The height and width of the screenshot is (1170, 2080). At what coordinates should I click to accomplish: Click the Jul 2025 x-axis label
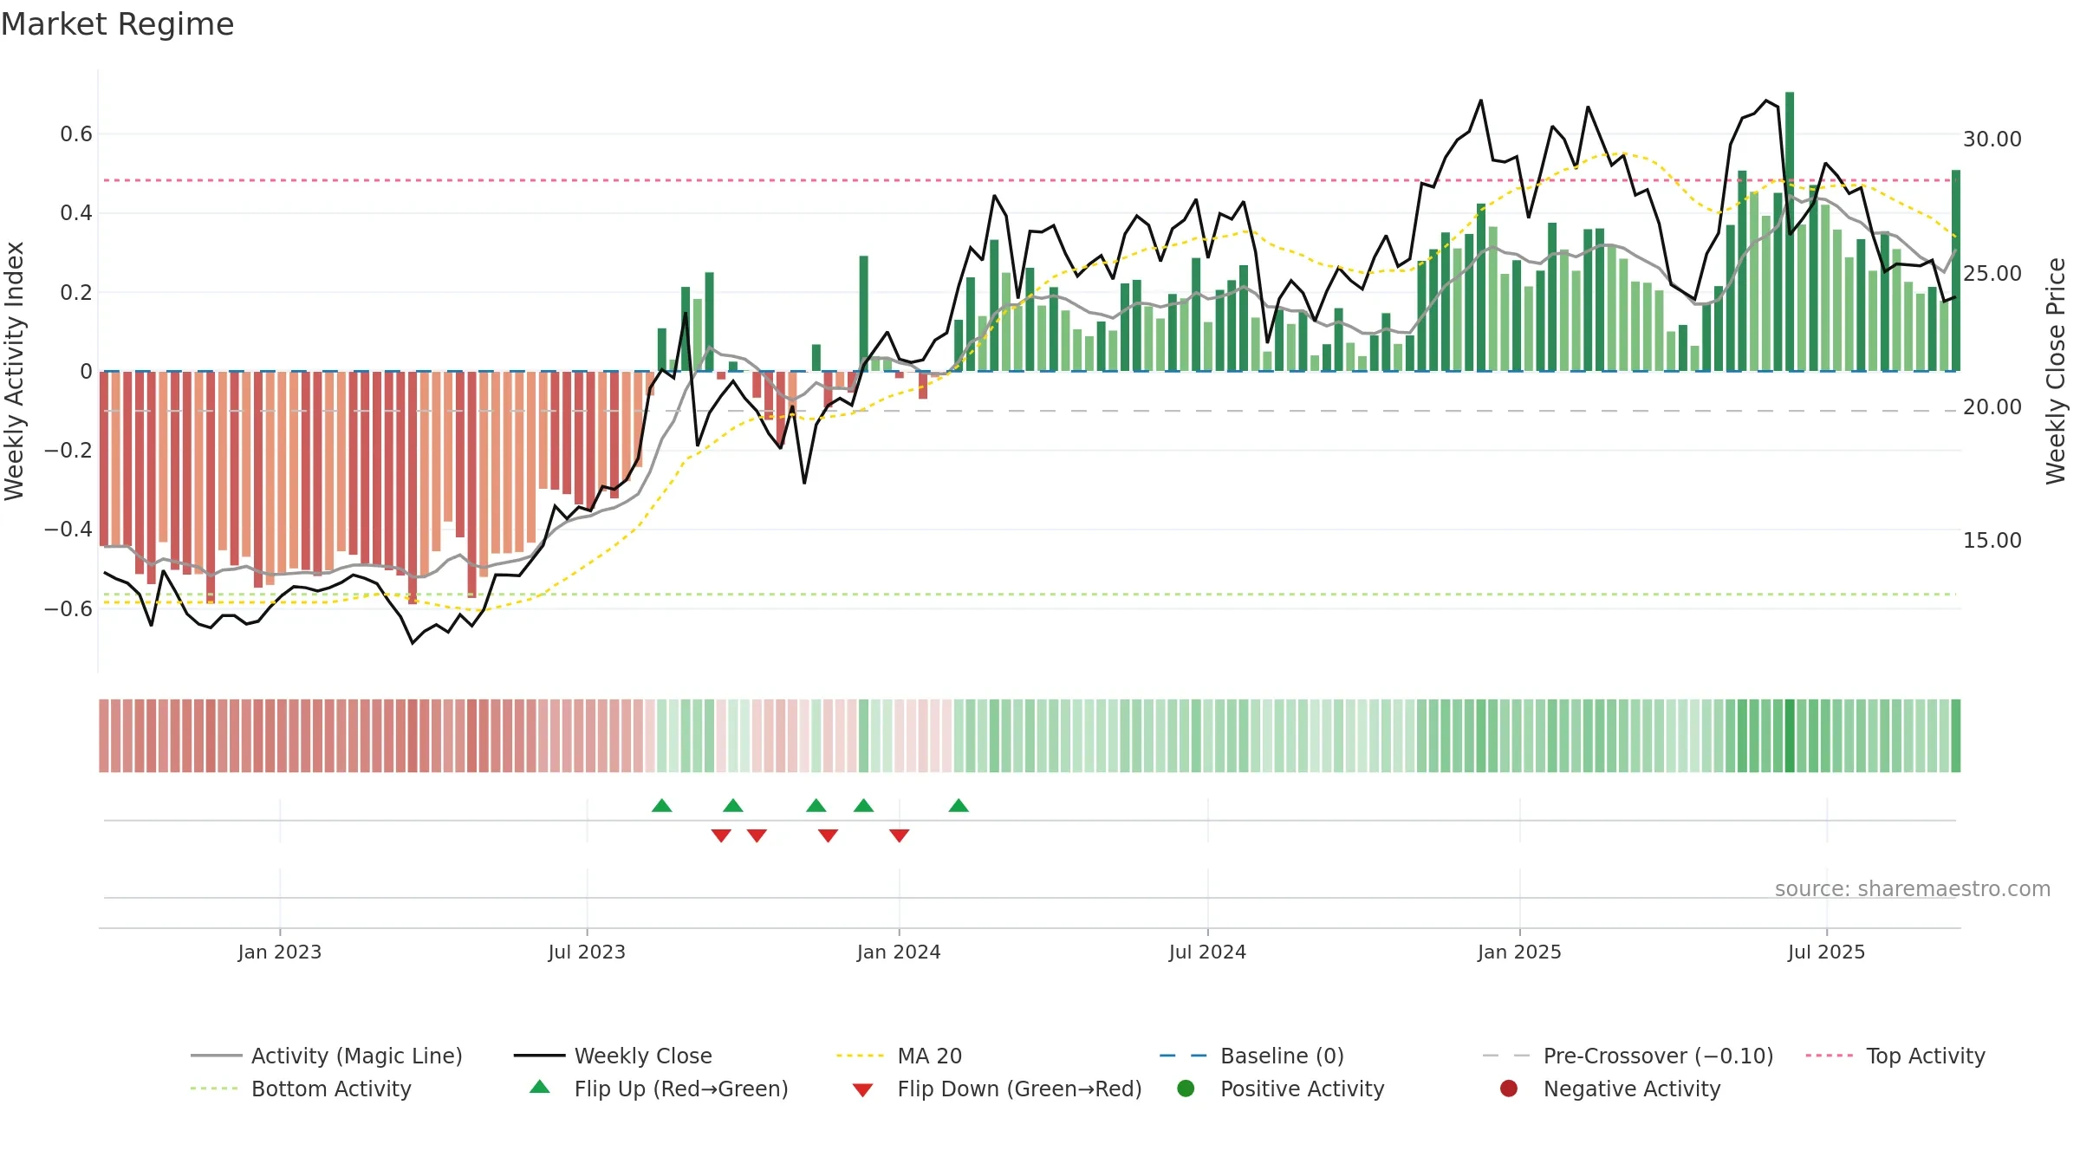click(x=1826, y=952)
